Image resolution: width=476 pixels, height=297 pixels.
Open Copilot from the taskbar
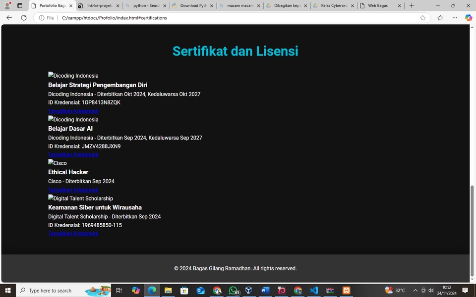pyautogui.click(x=136, y=291)
